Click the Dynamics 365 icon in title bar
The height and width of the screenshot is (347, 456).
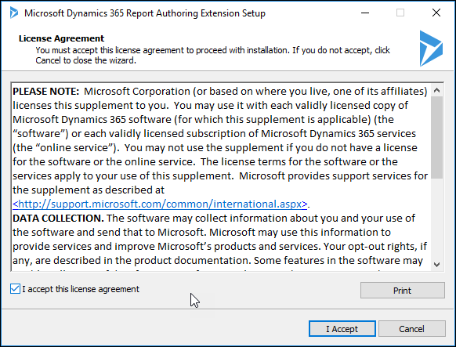13,13
